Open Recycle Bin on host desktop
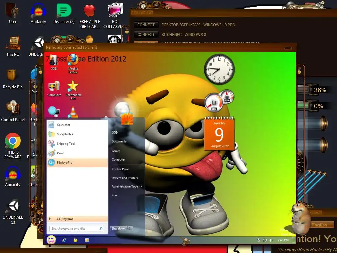The height and width of the screenshot is (253, 337). tap(13, 78)
